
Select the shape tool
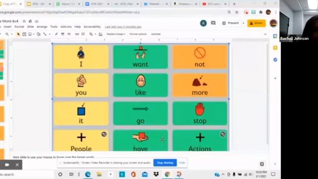pos(39,34)
